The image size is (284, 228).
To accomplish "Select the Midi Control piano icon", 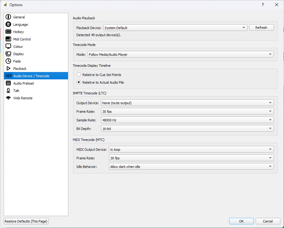I will tap(8, 39).
